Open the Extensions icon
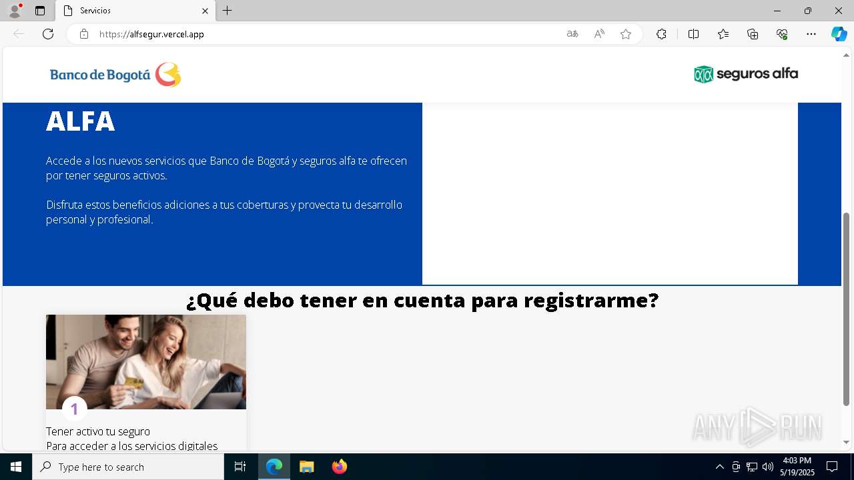 661,34
